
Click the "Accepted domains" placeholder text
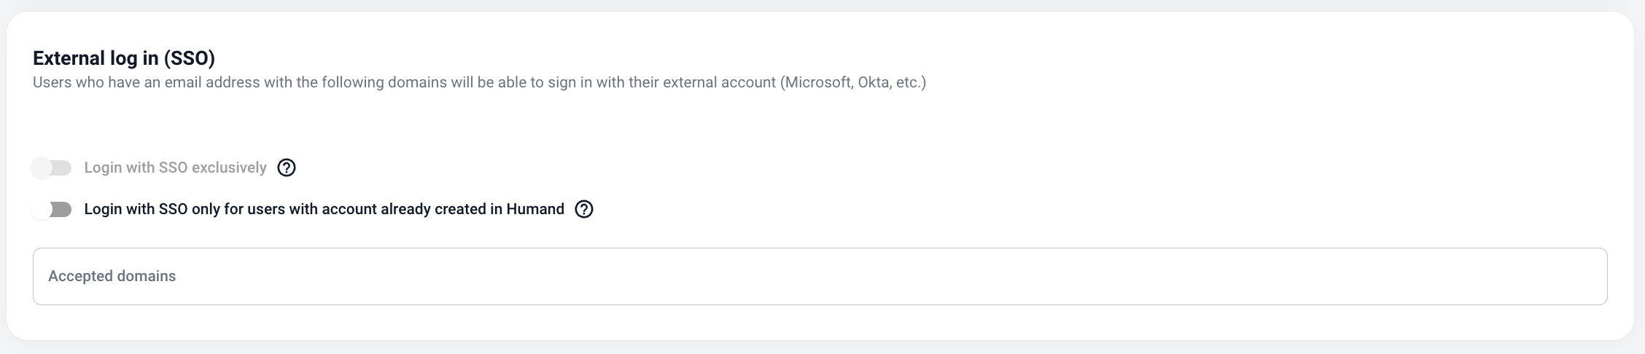click(112, 277)
